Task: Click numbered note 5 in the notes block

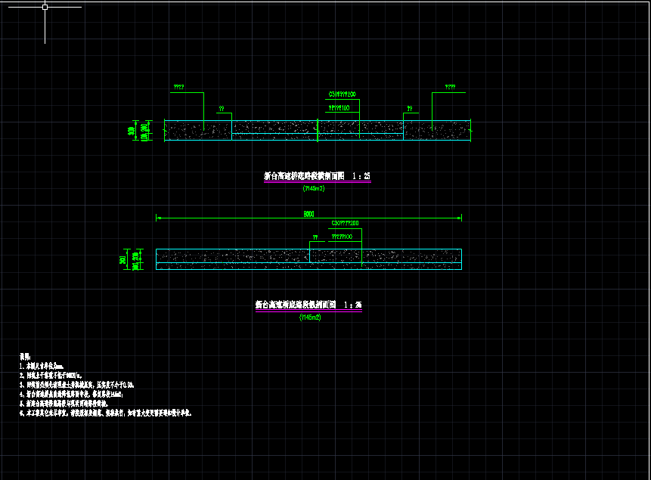Action: [x=64, y=403]
